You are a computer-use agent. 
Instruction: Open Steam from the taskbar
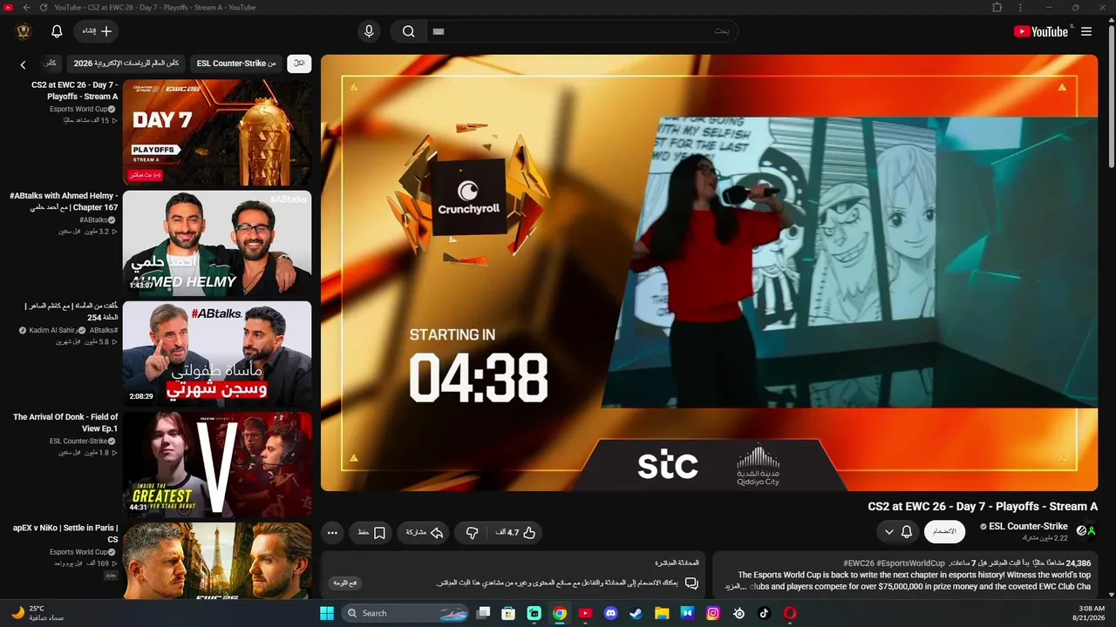tap(636, 613)
